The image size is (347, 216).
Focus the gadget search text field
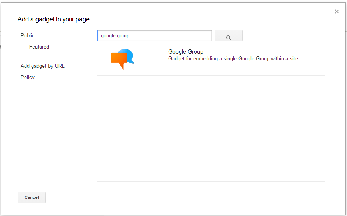tap(155, 35)
